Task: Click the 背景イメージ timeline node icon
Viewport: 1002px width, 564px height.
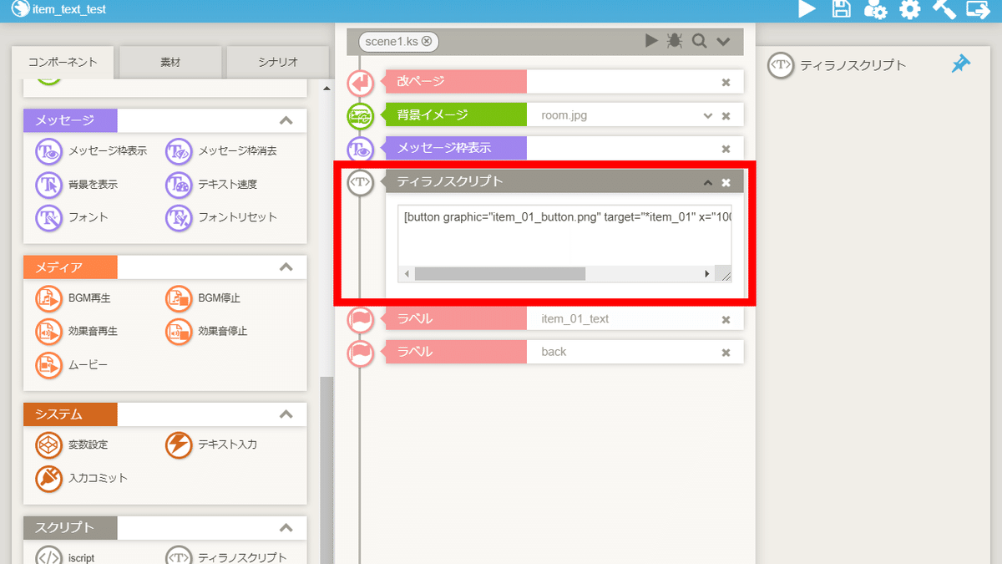Action: point(361,116)
